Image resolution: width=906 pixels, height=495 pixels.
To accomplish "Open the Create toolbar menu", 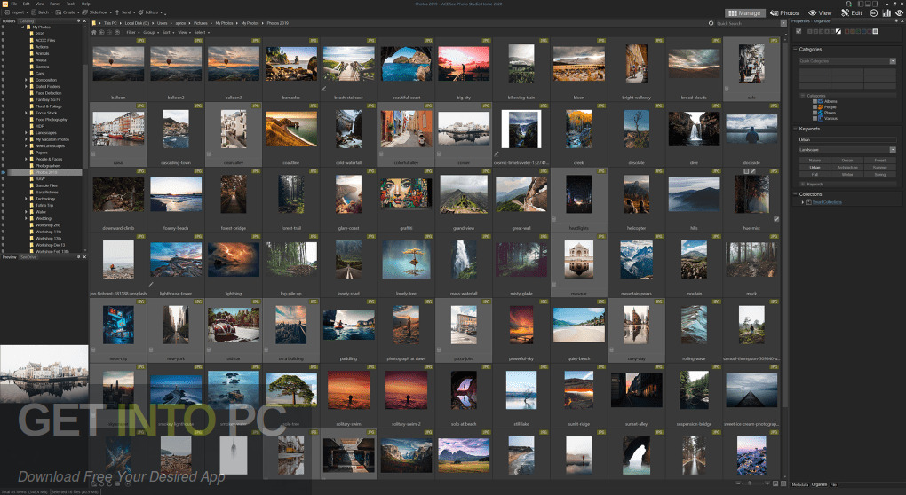I will pos(68,12).
